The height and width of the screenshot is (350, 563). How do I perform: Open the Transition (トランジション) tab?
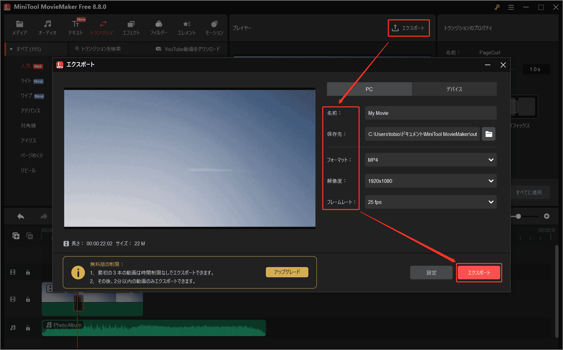tap(102, 28)
